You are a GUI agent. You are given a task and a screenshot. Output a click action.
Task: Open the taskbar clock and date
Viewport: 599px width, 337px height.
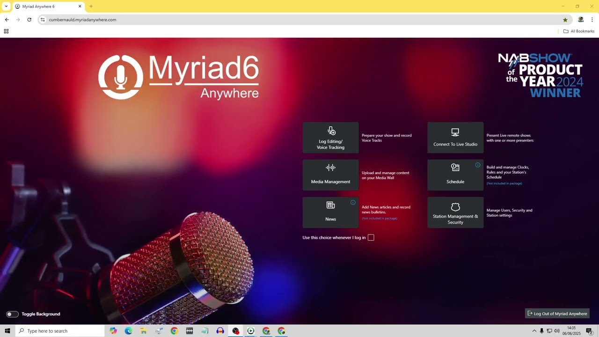point(571,331)
